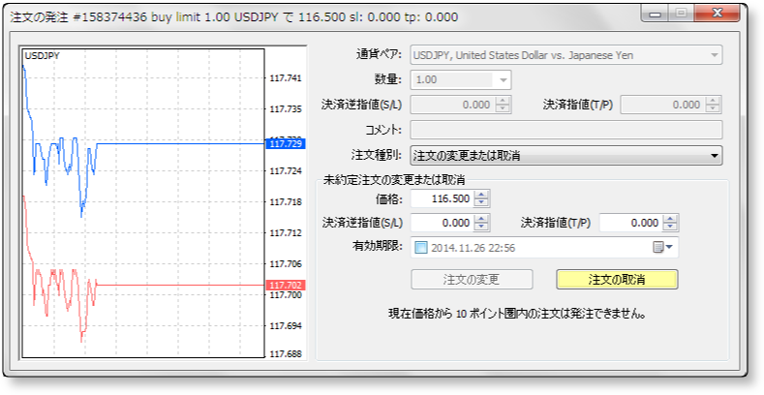Viewport: 764px width, 395px height.
Task: Open the 通貨ペア USDJPY dropdown
Action: click(x=566, y=55)
